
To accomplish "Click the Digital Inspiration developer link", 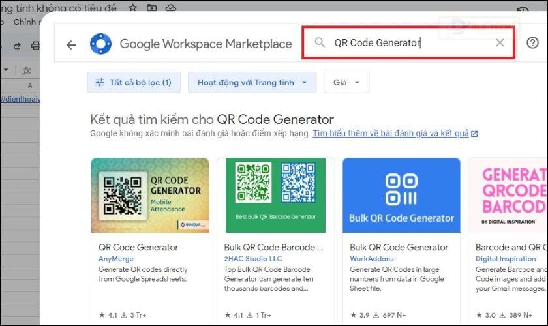I will click(506, 259).
